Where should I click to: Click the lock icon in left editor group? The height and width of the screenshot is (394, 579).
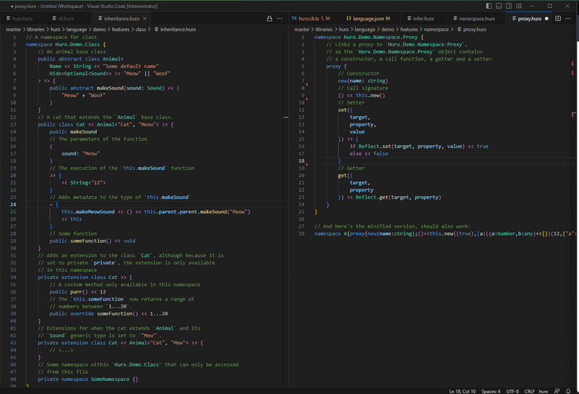tap(269, 19)
